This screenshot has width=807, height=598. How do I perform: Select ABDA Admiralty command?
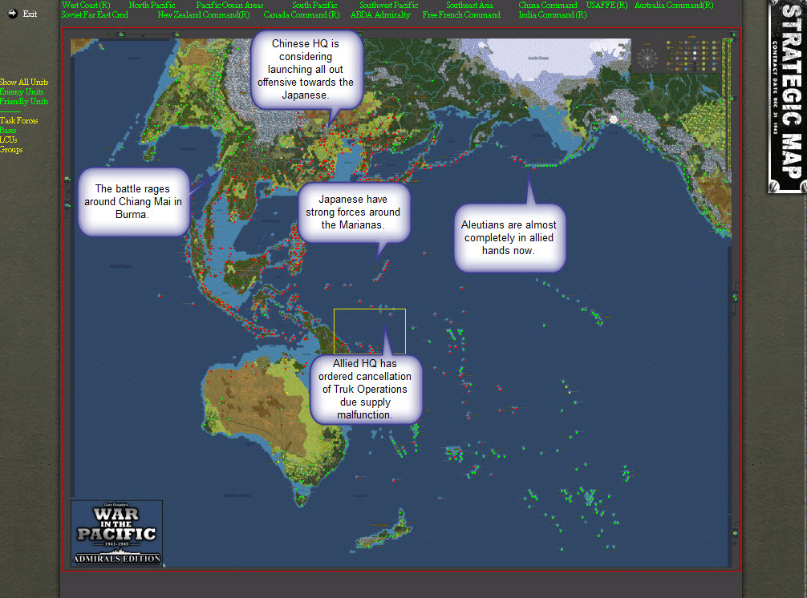coord(380,15)
